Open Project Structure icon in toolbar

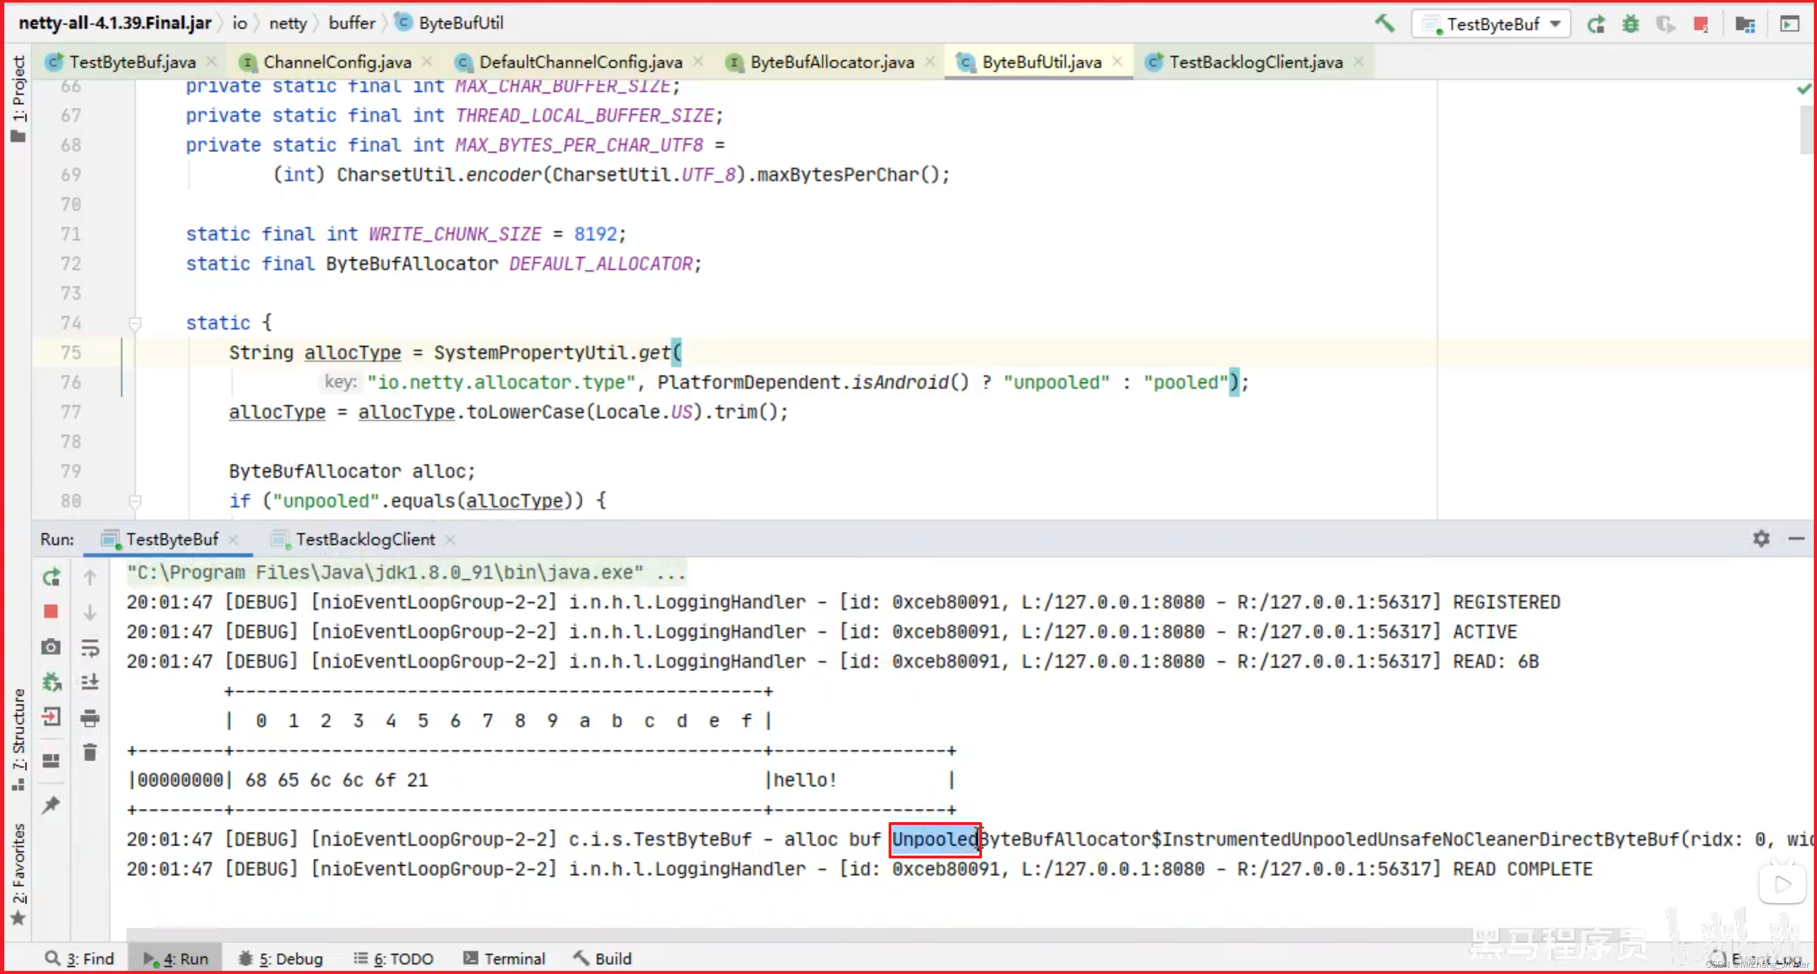(x=1745, y=24)
